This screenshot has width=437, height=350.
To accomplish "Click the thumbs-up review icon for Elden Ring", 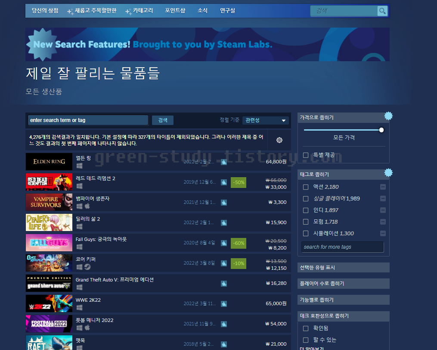I will pos(224,162).
